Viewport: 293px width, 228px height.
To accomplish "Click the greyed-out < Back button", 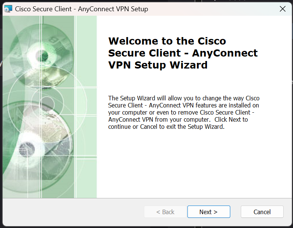I will coord(165,212).
